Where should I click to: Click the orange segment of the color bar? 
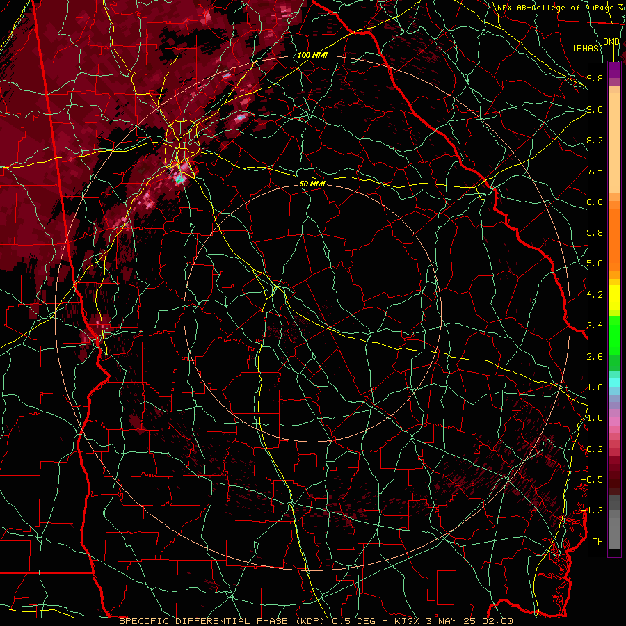614,239
